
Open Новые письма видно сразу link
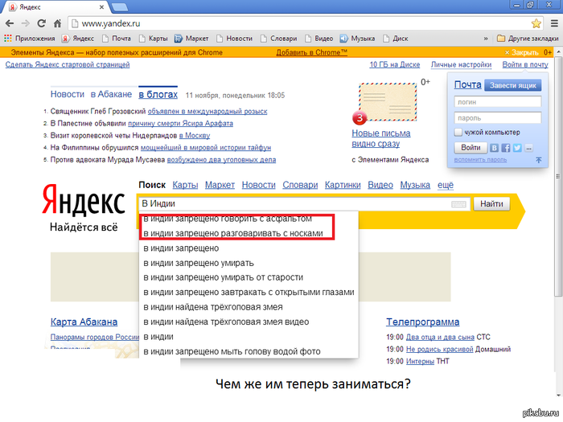click(x=381, y=138)
